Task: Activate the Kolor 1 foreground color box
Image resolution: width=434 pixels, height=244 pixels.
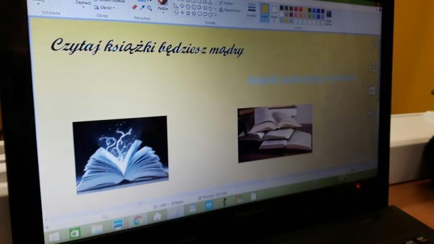Action: [x=265, y=13]
